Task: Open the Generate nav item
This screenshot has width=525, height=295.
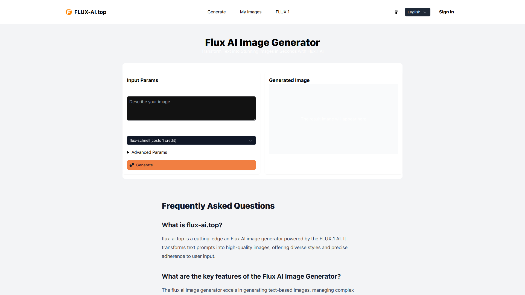Action: click(217, 12)
